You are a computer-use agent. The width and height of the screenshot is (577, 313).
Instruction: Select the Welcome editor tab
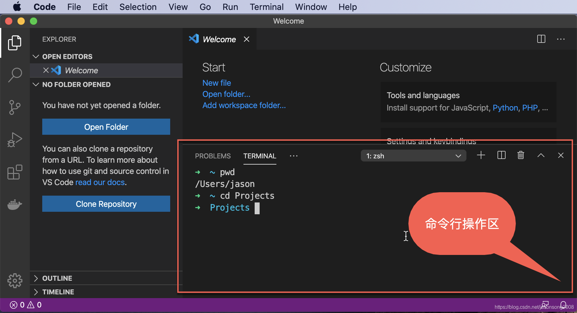tap(219, 39)
